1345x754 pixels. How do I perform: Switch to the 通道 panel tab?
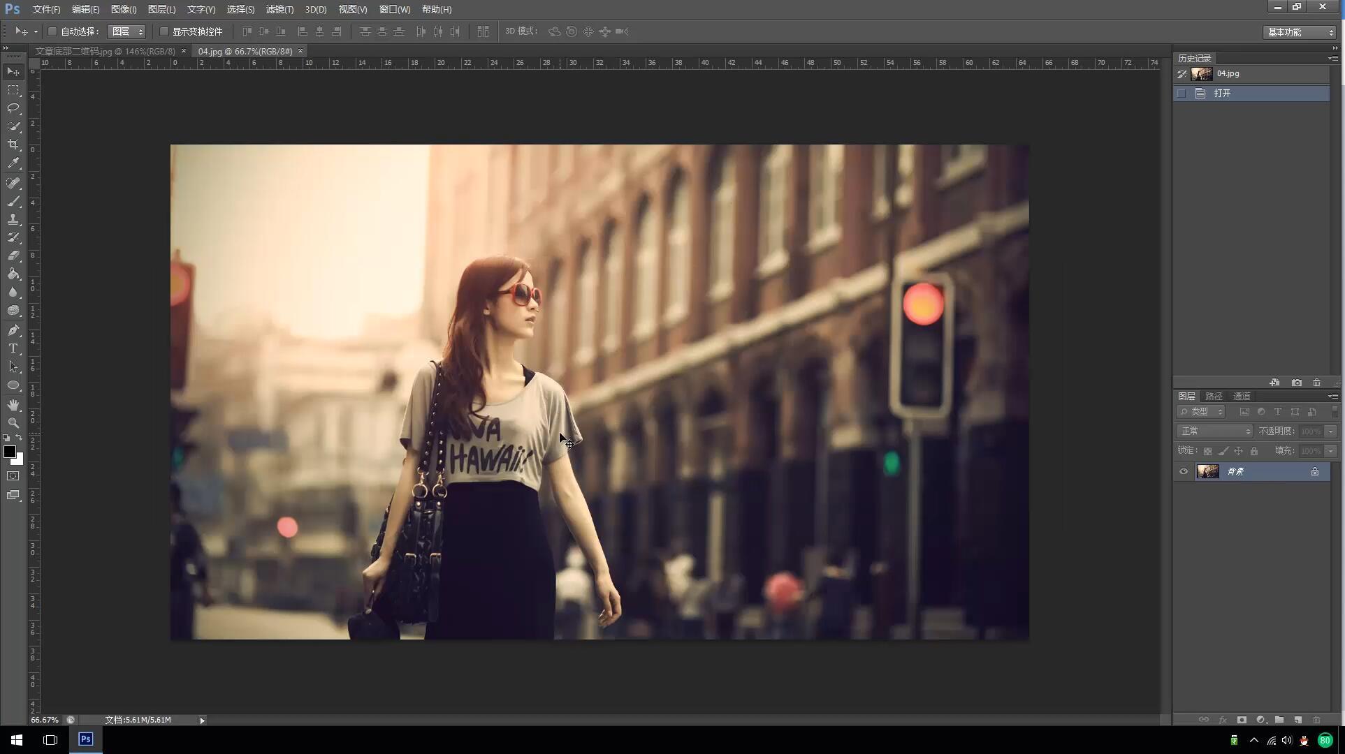tap(1242, 396)
